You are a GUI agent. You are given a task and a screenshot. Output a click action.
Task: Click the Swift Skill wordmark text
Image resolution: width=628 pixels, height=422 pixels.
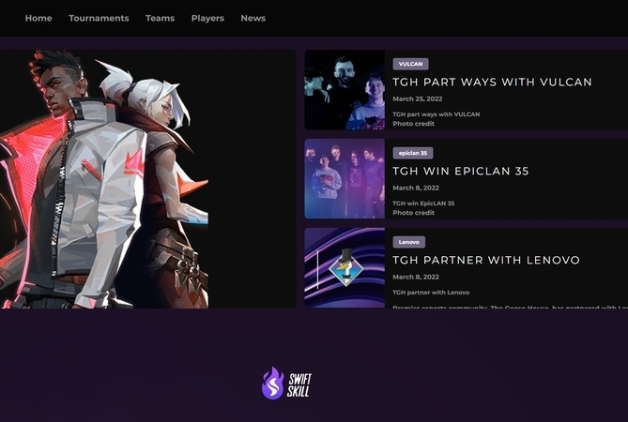point(299,385)
